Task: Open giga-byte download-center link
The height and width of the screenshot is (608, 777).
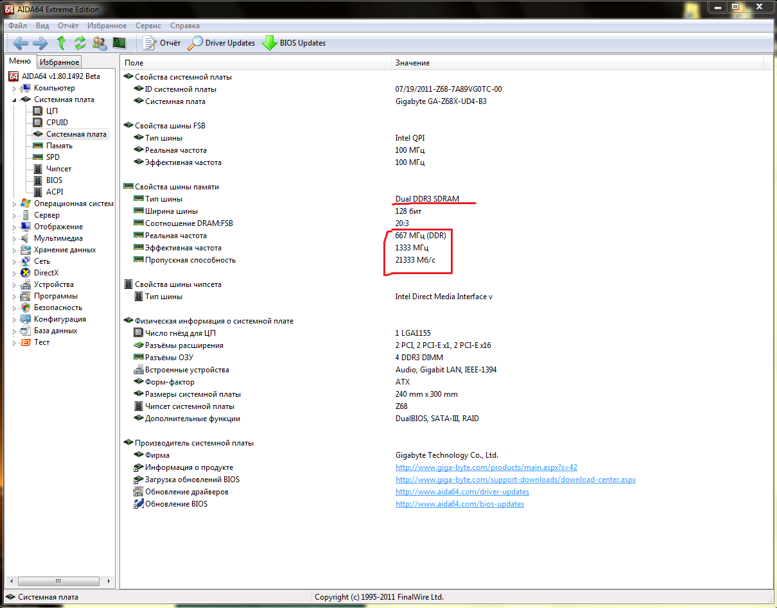Action: pos(516,480)
